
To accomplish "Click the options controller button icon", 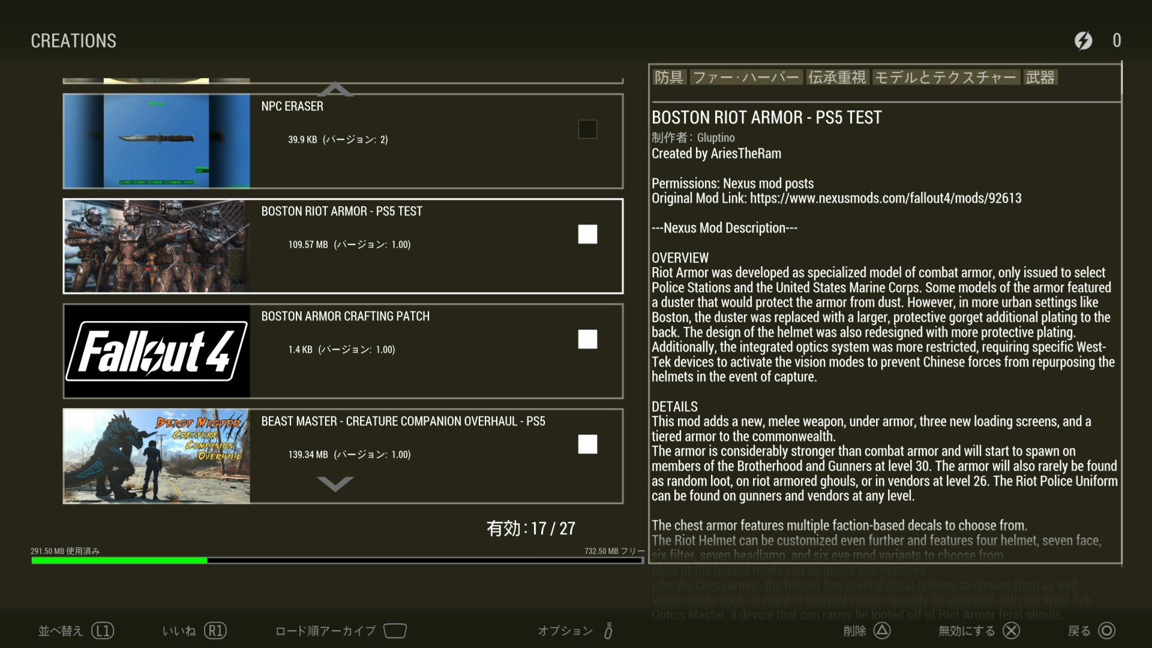I will [608, 631].
